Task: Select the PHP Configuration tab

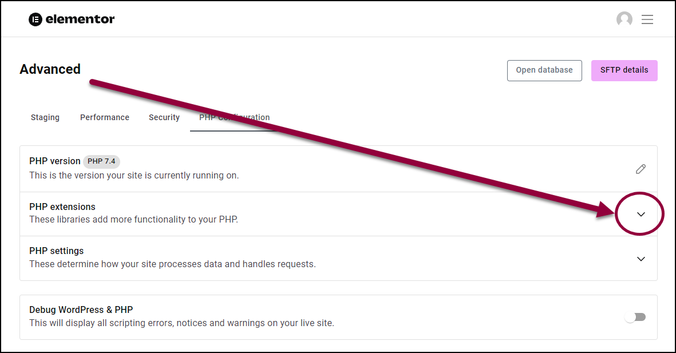Action: pyautogui.click(x=235, y=117)
